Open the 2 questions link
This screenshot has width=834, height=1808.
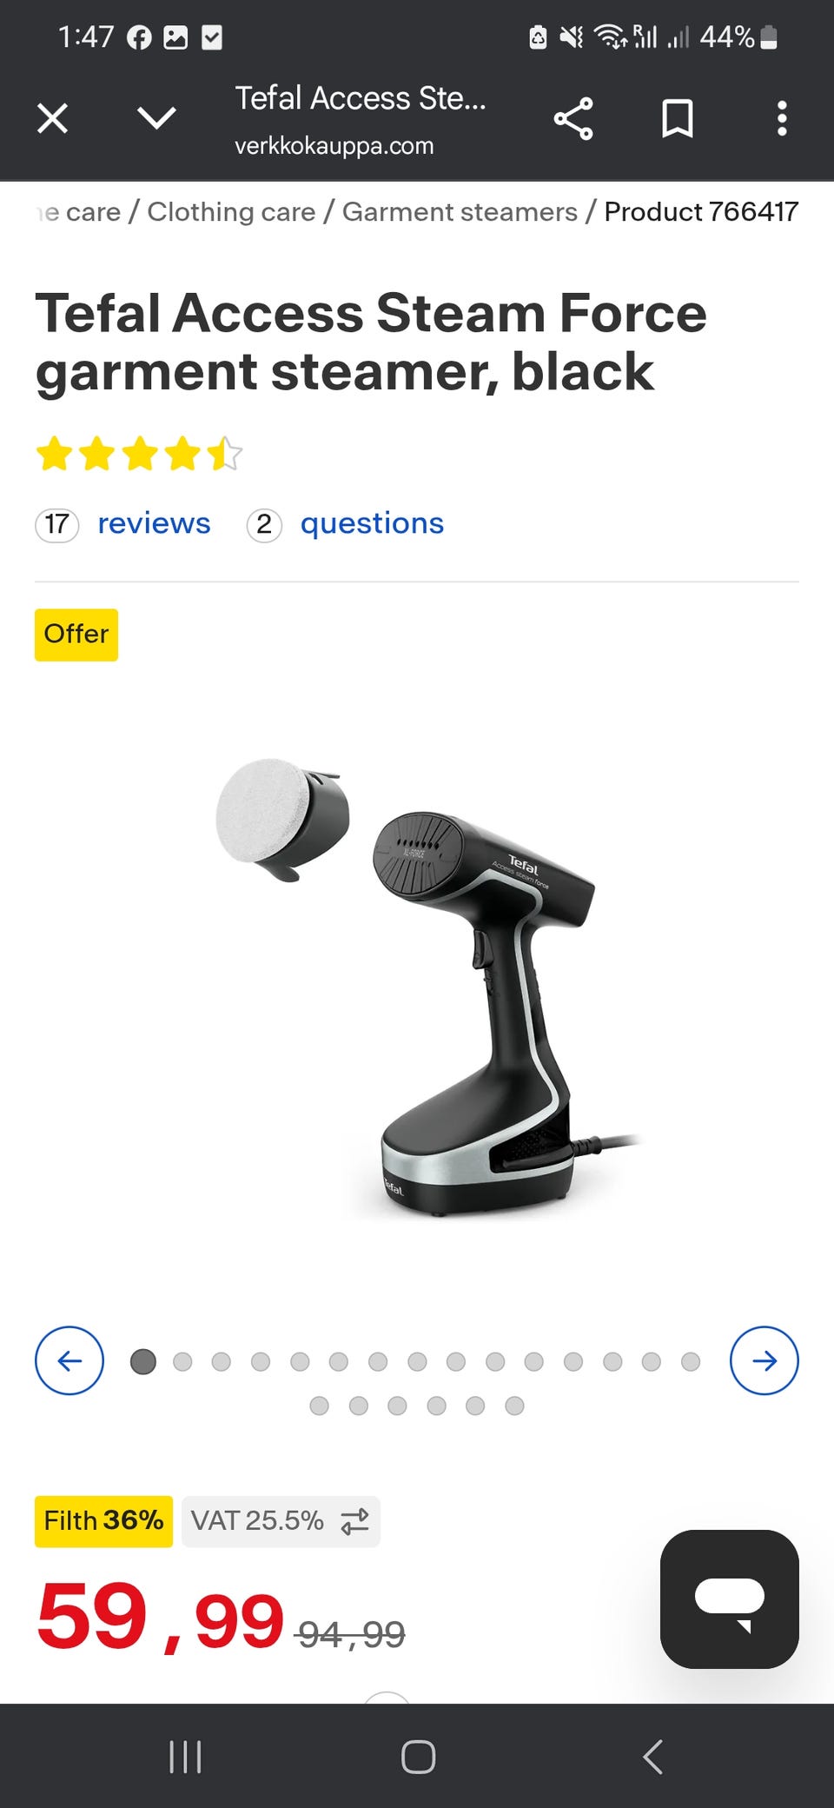coord(346,524)
